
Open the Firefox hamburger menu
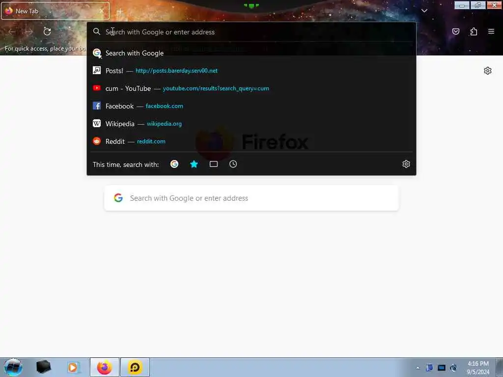point(491,31)
